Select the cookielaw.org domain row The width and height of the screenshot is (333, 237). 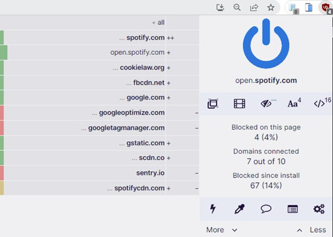click(100, 68)
